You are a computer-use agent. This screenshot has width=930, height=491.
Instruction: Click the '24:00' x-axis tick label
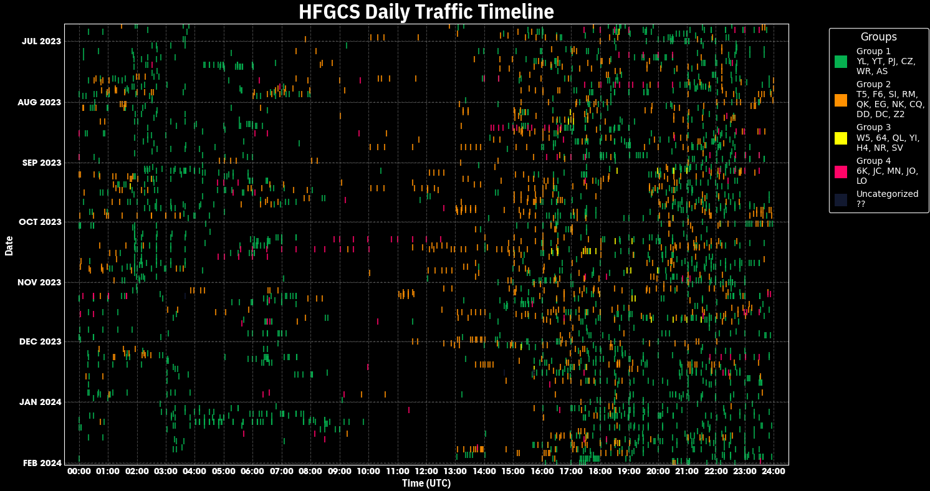click(774, 472)
